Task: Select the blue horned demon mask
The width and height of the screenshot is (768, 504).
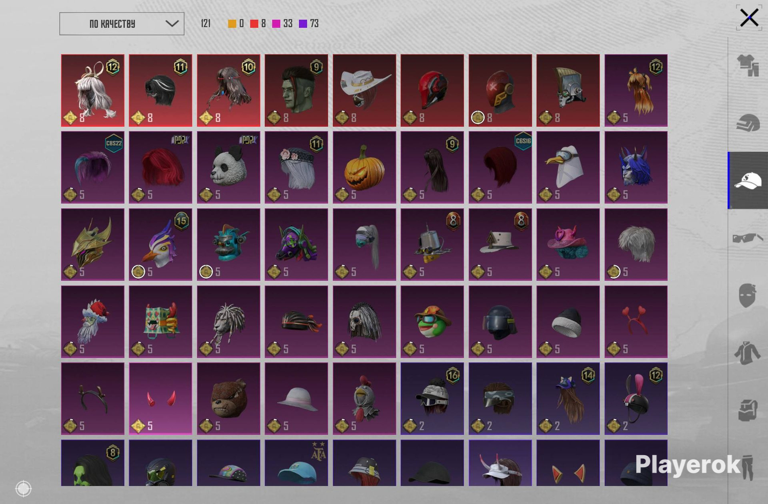Action: tap(636, 167)
